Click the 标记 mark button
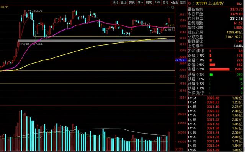245x152 pixels. pyautogui.click(x=166, y=2)
